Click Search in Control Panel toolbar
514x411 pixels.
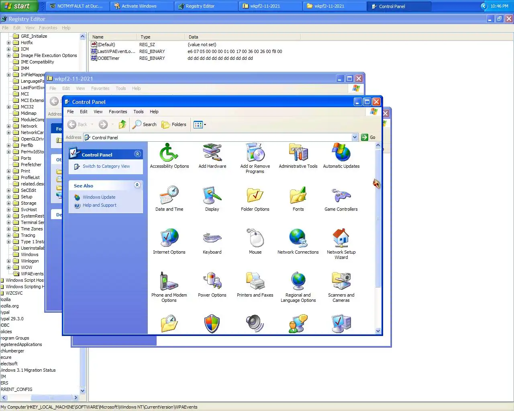[145, 124]
